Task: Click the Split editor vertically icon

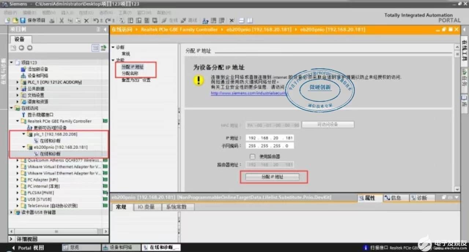Action: click(x=250, y=20)
